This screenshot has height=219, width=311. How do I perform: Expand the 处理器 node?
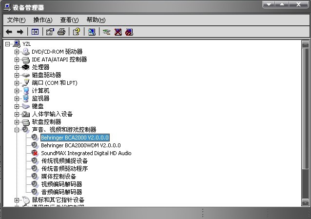[17, 67]
